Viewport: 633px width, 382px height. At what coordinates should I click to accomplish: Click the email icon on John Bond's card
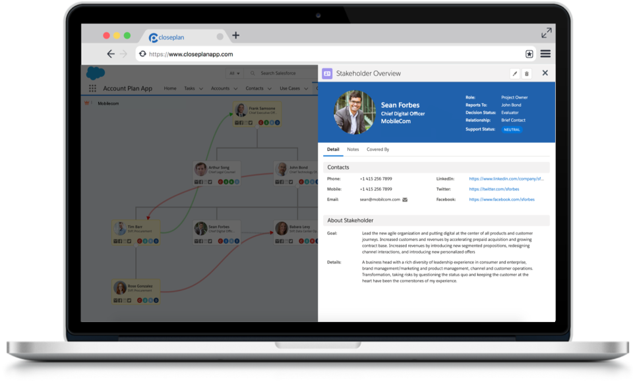[277, 182]
